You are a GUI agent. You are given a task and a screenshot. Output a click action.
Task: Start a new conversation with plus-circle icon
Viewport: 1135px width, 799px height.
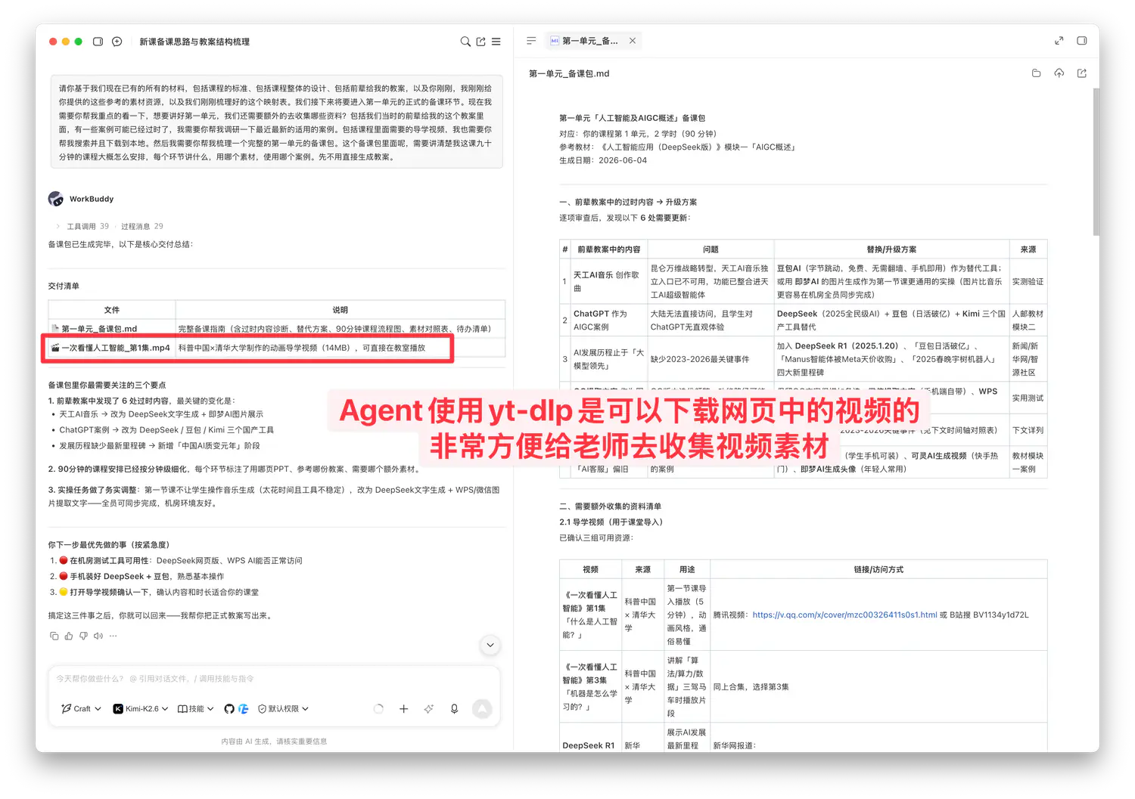[x=117, y=42]
